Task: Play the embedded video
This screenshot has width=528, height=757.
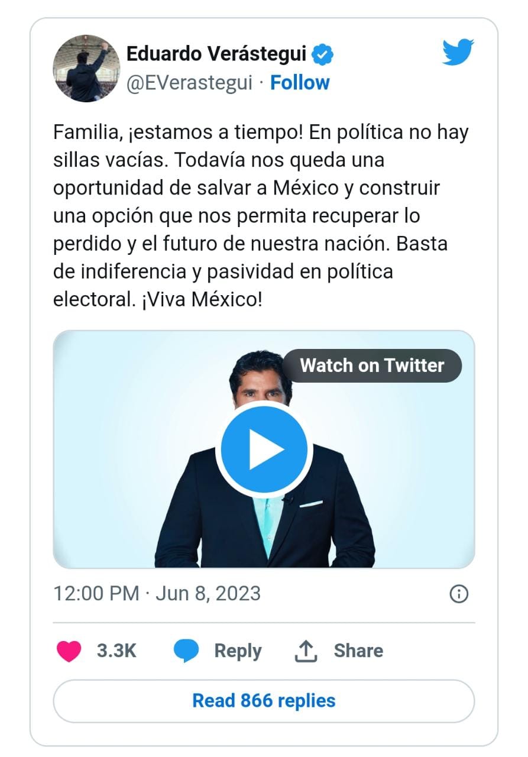Action: [264, 450]
